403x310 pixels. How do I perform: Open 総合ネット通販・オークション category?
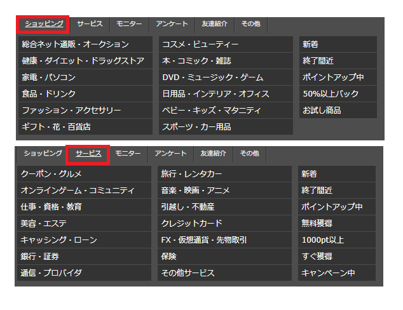(85, 44)
